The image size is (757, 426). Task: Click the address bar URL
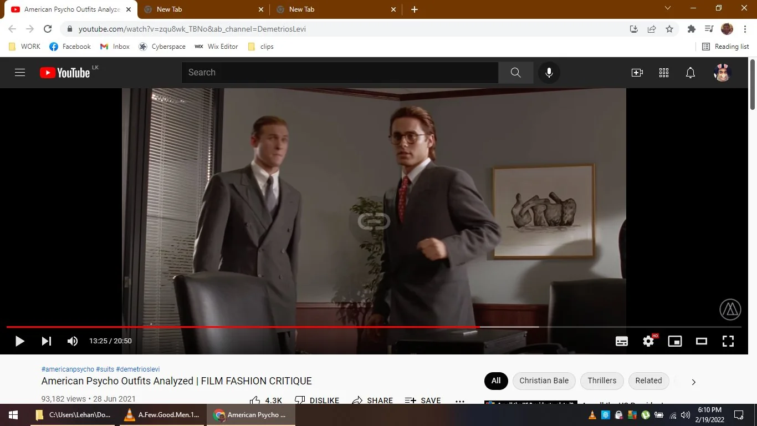tap(192, 29)
